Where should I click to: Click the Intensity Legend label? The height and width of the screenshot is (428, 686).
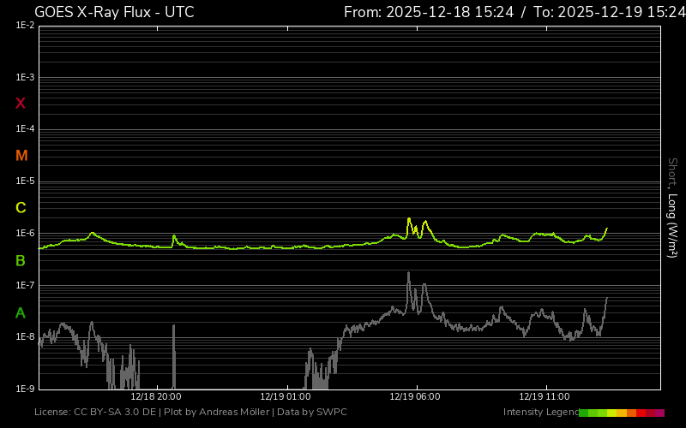pos(539,413)
